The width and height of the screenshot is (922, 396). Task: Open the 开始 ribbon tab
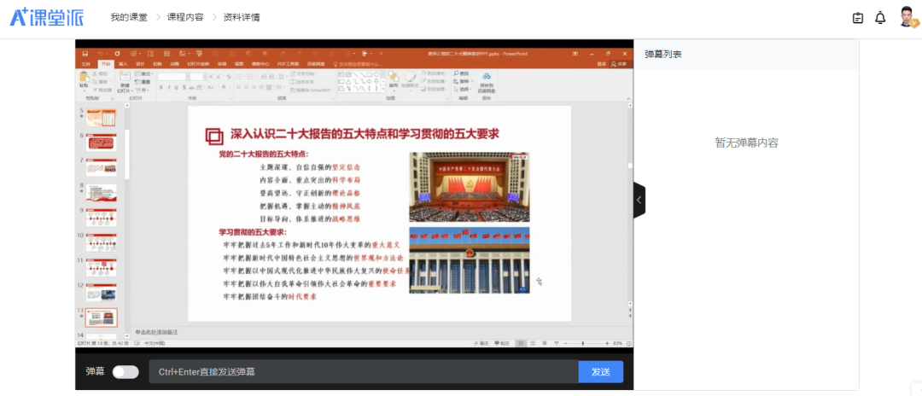(105, 64)
